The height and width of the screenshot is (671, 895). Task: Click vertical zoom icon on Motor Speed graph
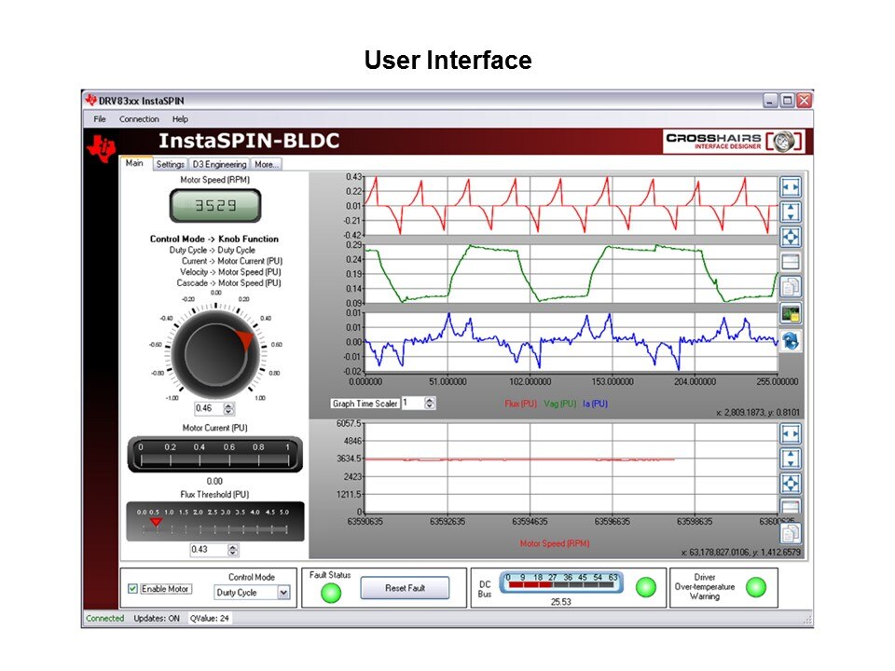coord(790,459)
